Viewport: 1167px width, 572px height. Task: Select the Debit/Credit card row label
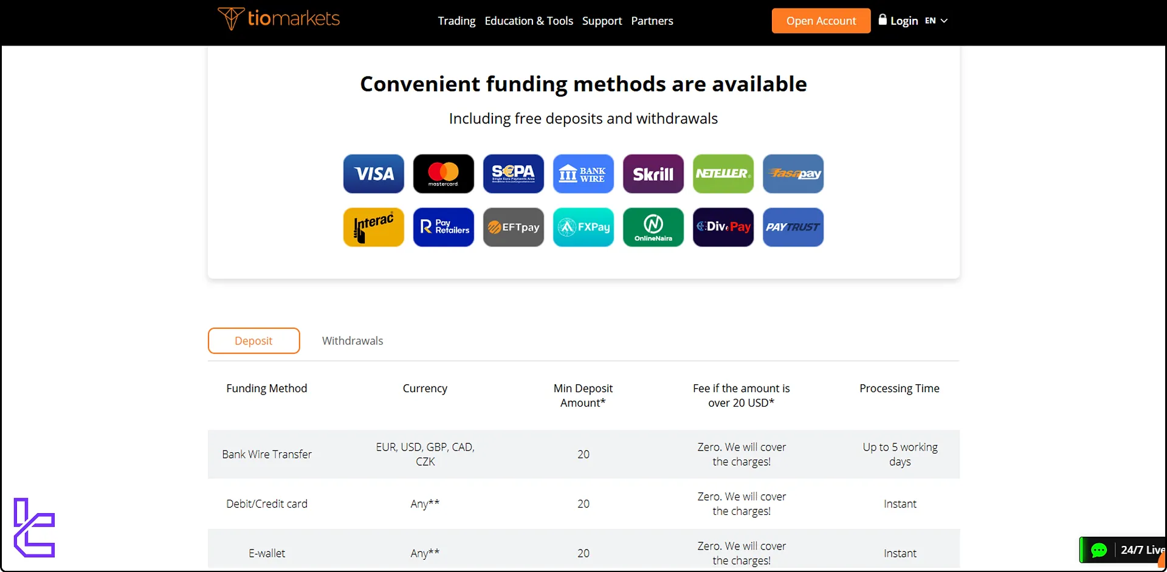(267, 504)
